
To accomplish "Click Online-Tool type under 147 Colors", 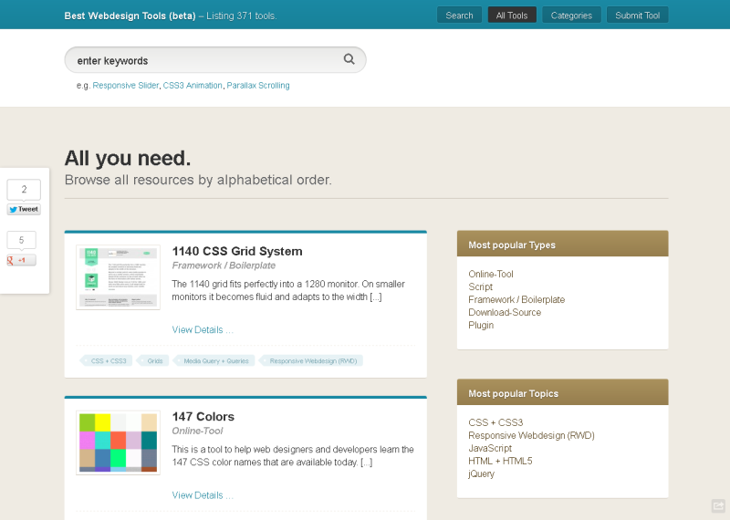I will tap(197, 431).
